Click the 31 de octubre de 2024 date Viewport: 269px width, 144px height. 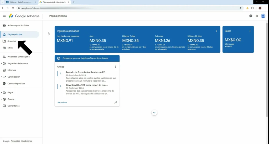click(x=76, y=75)
